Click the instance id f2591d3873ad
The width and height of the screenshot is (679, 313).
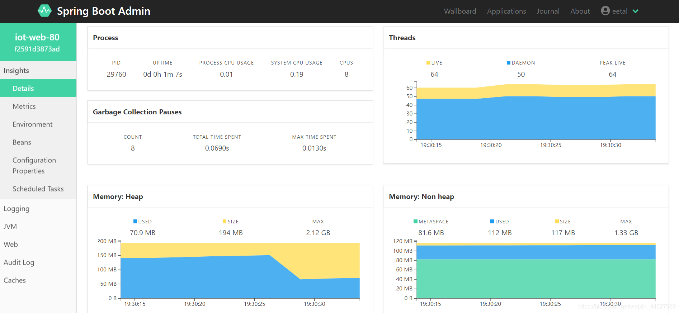click(37, 49)
